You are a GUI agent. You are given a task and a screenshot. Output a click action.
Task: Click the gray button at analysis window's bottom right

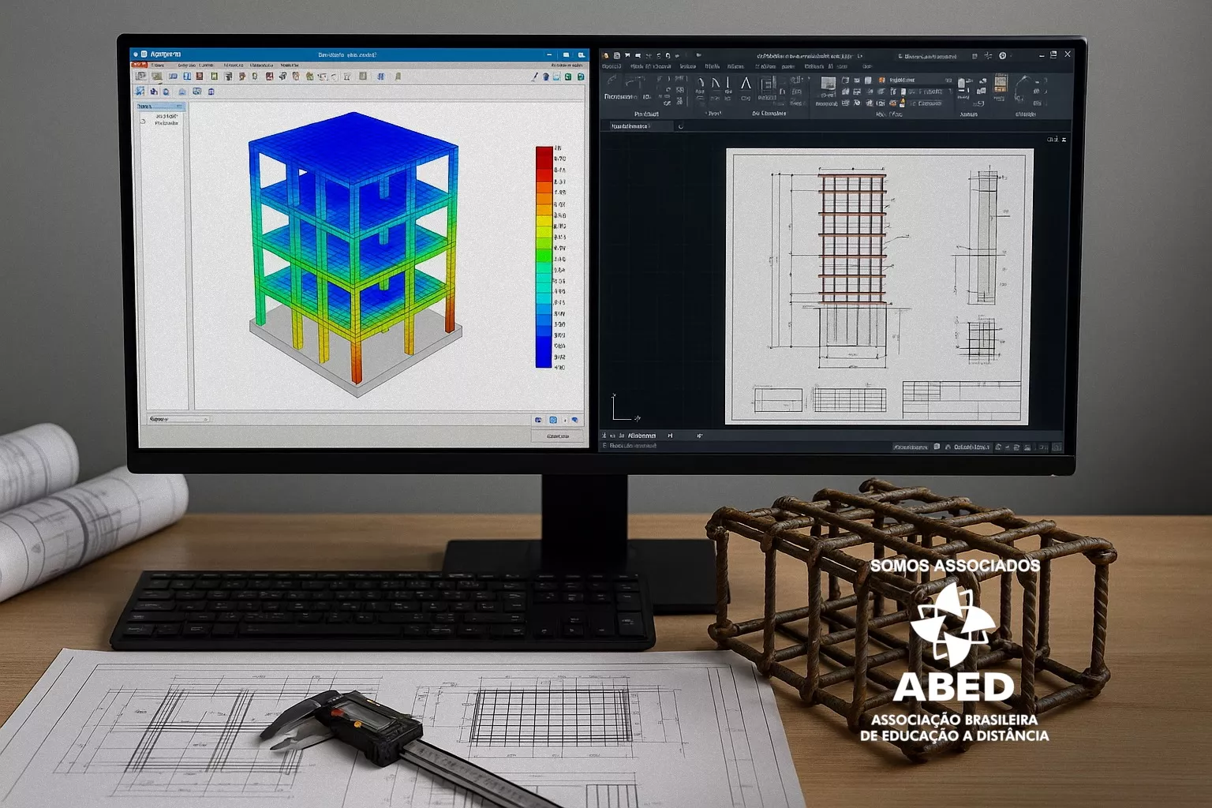(558, 436)
